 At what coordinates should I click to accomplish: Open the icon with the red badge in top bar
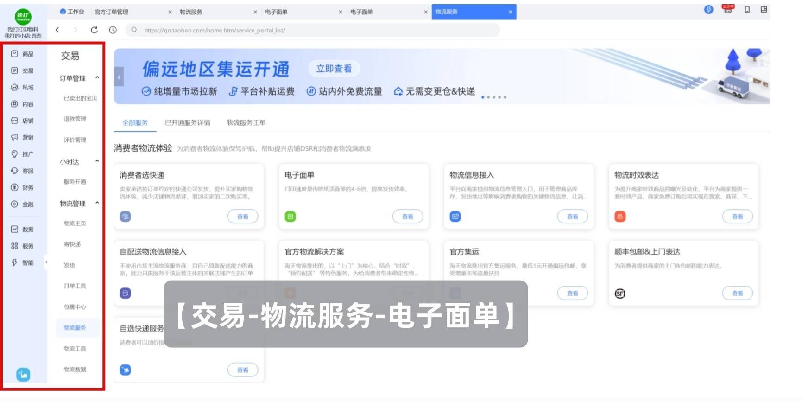[x=728, y=9]
